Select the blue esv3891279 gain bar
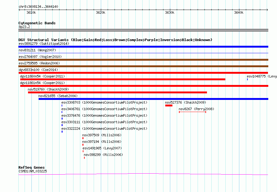This screenshot has width=277, height=192. tap(143, 47)
